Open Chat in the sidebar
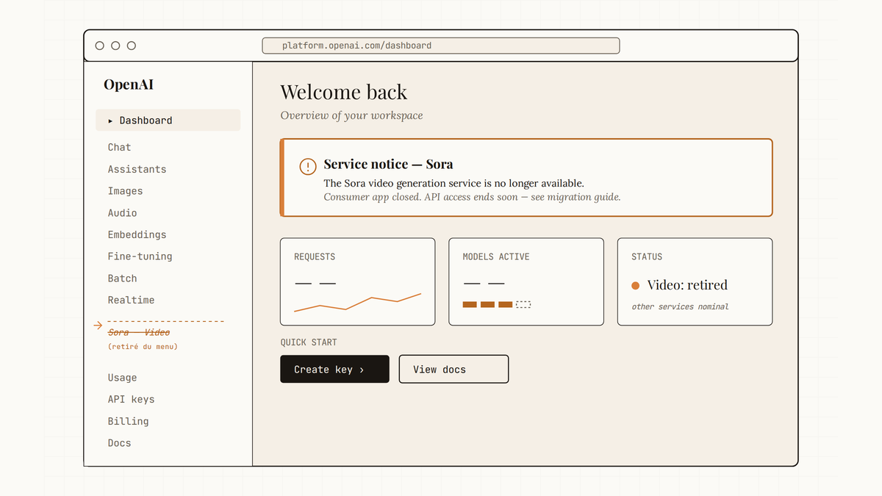882x496 pixels. coord(119,148)
